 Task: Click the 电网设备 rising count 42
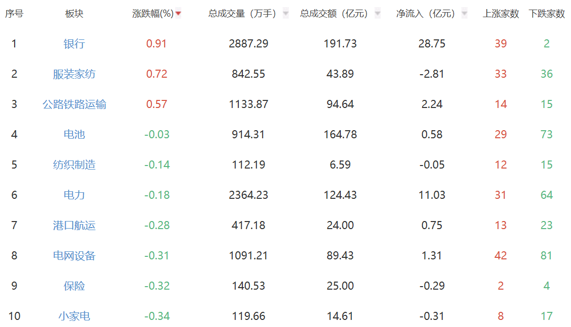(x=501, y=256)
